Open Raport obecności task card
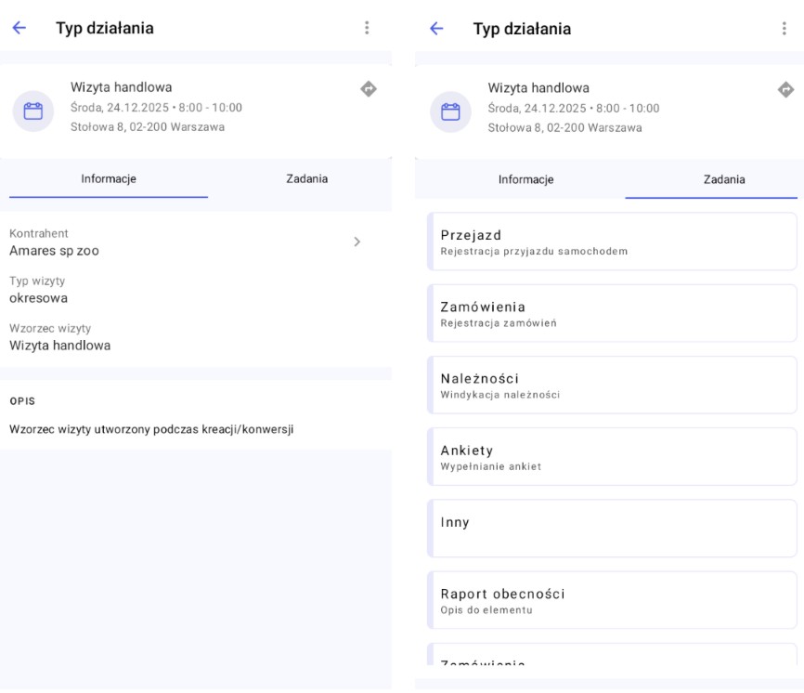 [612, 599]
